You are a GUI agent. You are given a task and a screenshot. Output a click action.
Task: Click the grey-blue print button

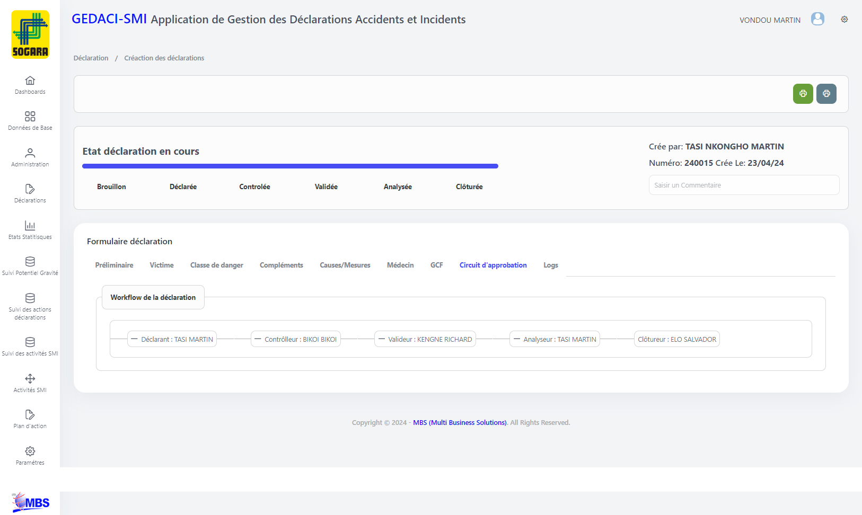pyautogui.click(x=826, y=94)
